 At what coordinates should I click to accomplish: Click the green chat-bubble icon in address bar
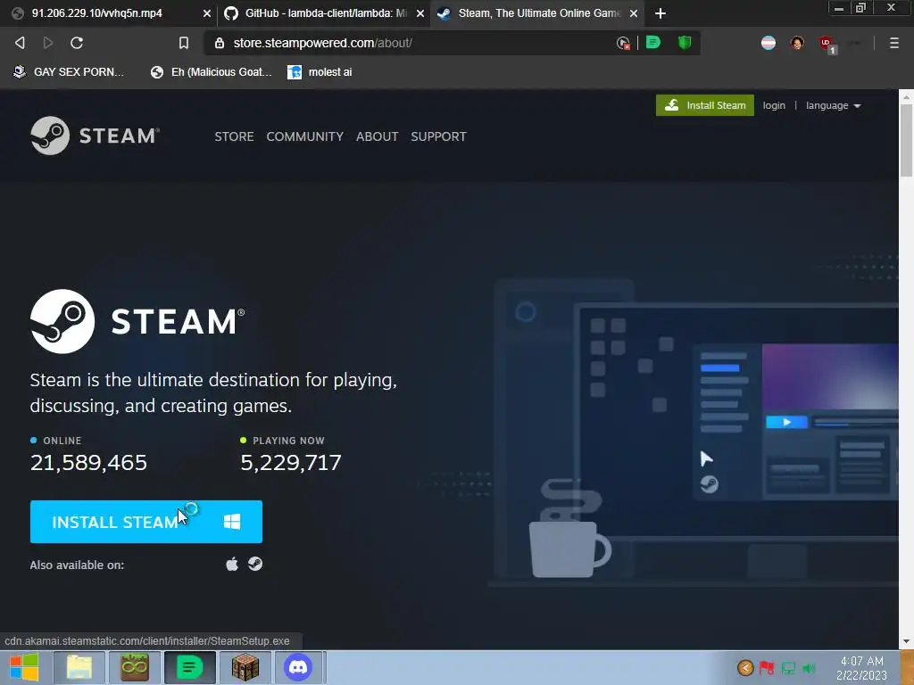coord(653,42)
